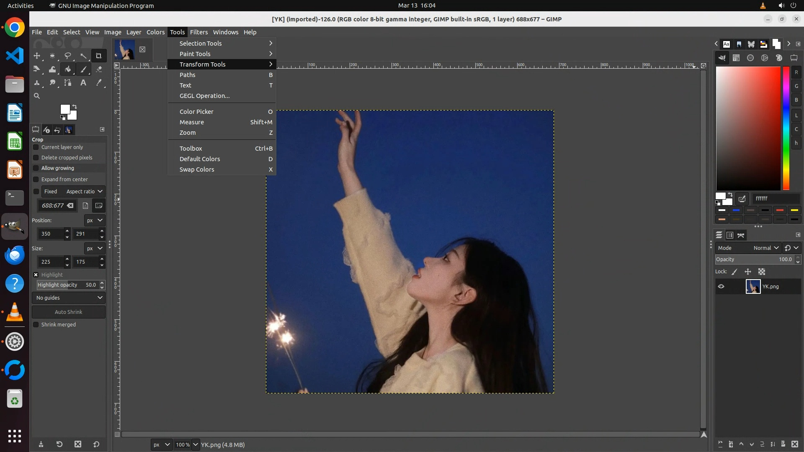Click the Auto Shrink button

click(x=69, y=312)
